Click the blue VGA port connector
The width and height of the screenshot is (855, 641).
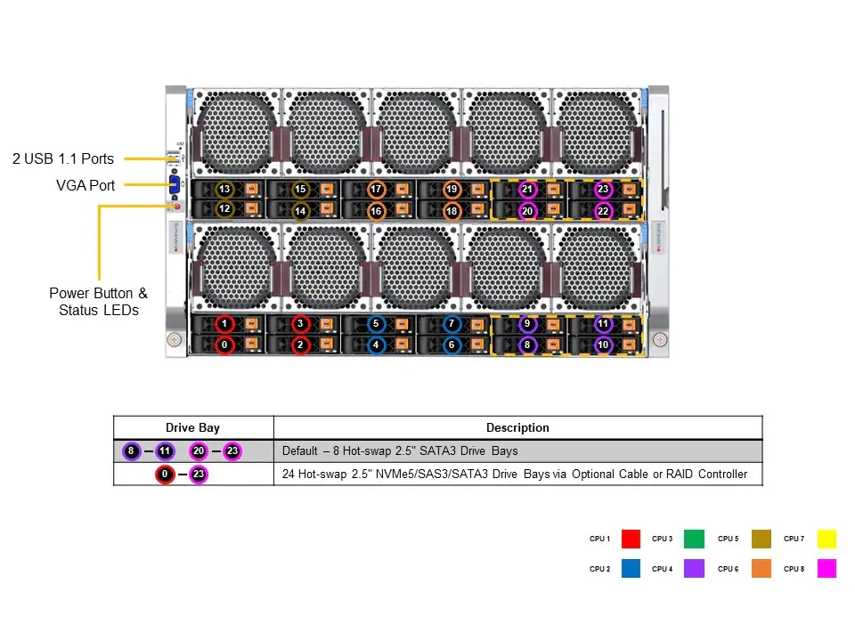pyautogui.click(x=175, y=185)
